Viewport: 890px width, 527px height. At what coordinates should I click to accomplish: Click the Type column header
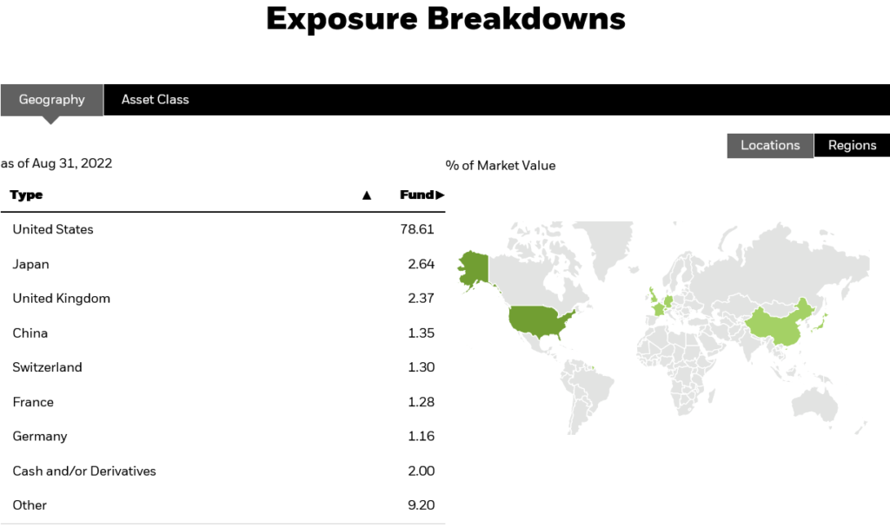(x=27, y=195)
